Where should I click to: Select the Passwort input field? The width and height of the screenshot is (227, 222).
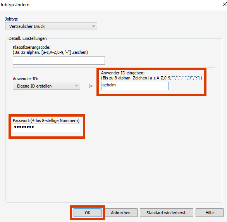pos(46,128)
